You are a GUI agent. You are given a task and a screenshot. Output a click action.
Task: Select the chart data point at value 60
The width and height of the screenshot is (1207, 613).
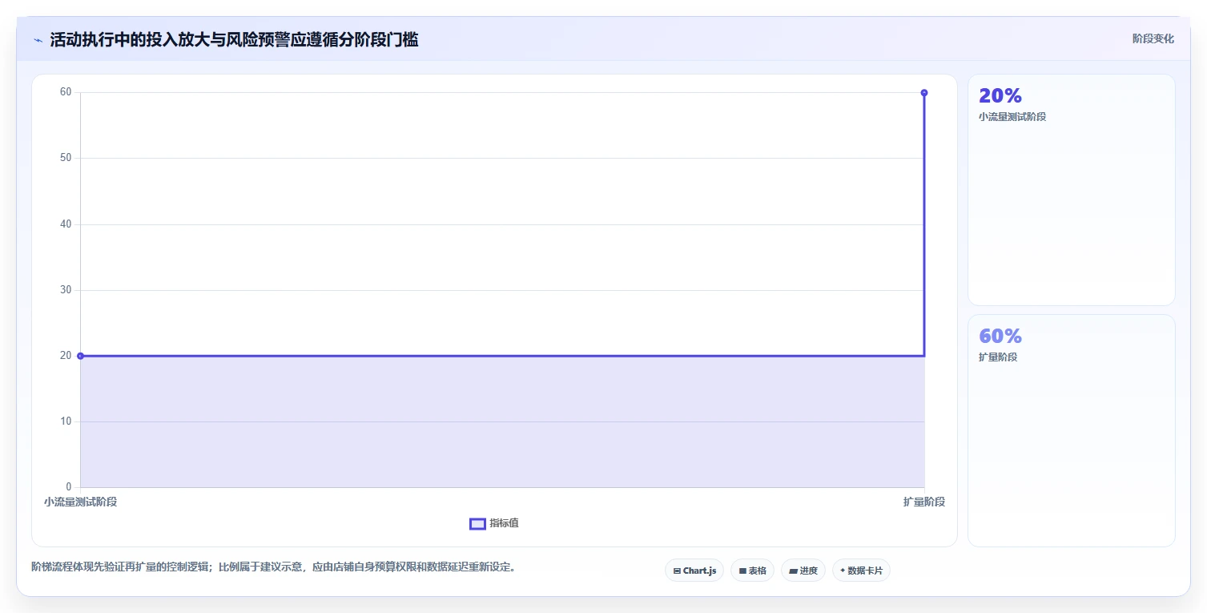[924, 93]
